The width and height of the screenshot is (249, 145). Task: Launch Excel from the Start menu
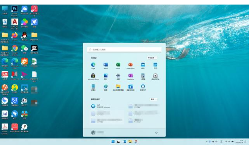click(x=118, y=66)
